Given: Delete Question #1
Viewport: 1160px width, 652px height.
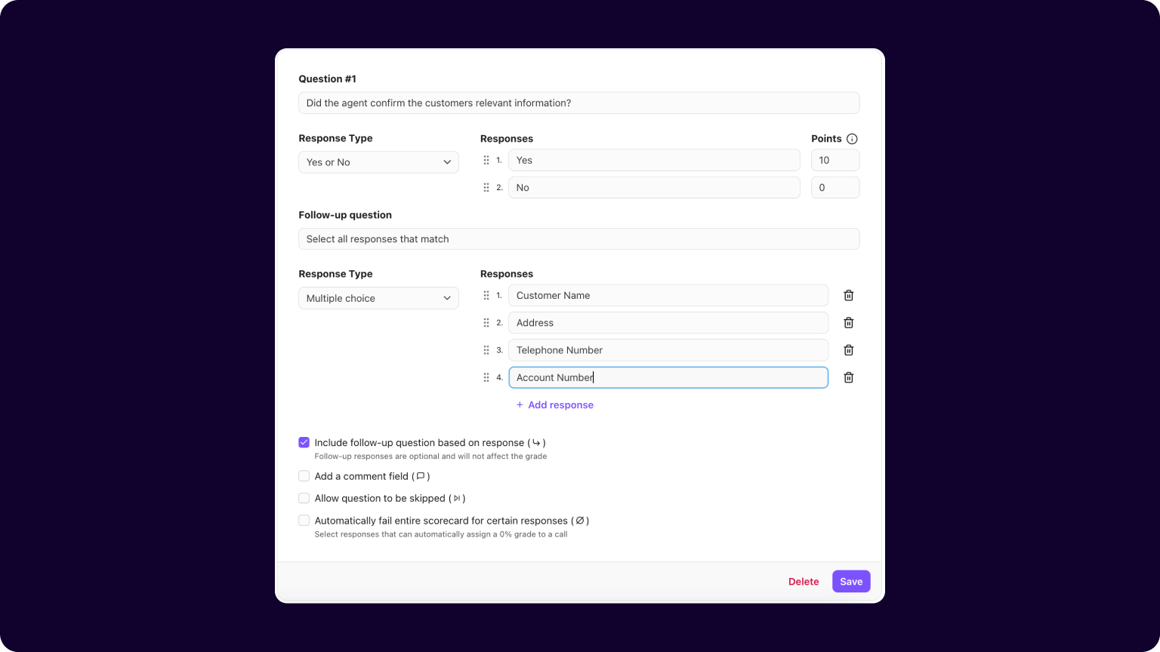Looking at the screenshot, I should (803, 581).
